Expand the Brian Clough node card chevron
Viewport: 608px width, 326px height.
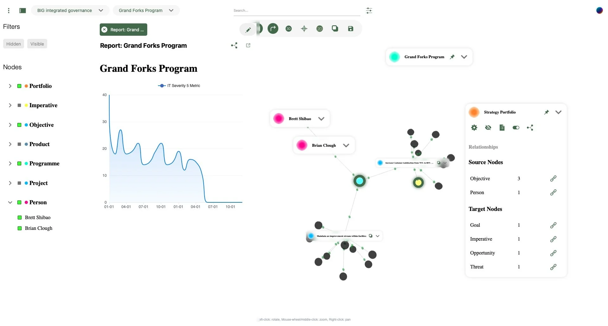(346, 145)
